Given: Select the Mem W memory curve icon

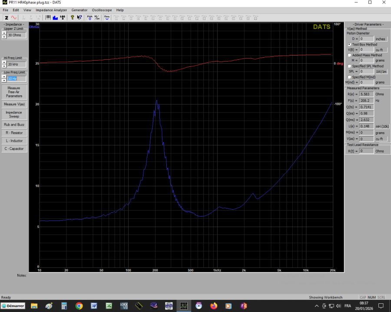Looking at the screenshot, I should pyautogui.click(x=106, y=17).
